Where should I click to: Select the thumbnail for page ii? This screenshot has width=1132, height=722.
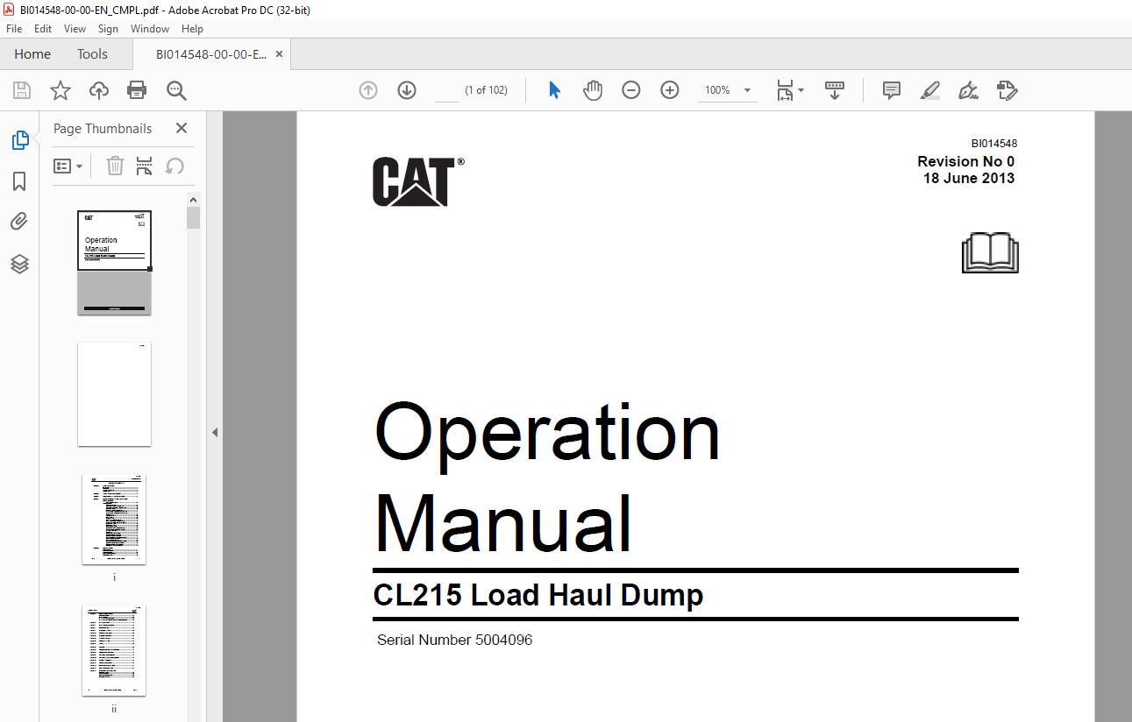[x=114, y=650]
